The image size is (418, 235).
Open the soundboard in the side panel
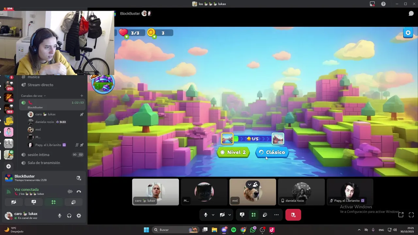click(73, 202)
